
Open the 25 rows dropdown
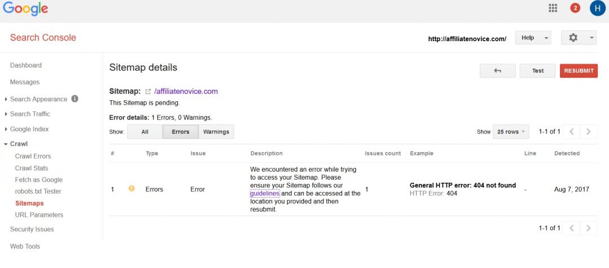coord(511,132)
